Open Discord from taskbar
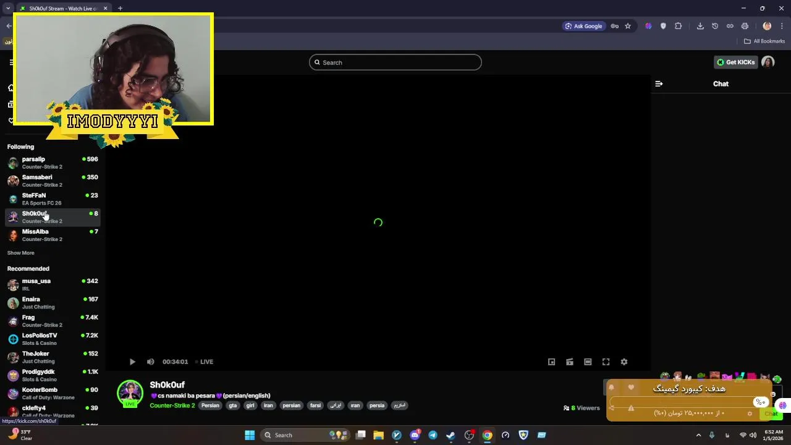This screenshot has width=791, height=445. pyautogui.click(x=415, y=435)
